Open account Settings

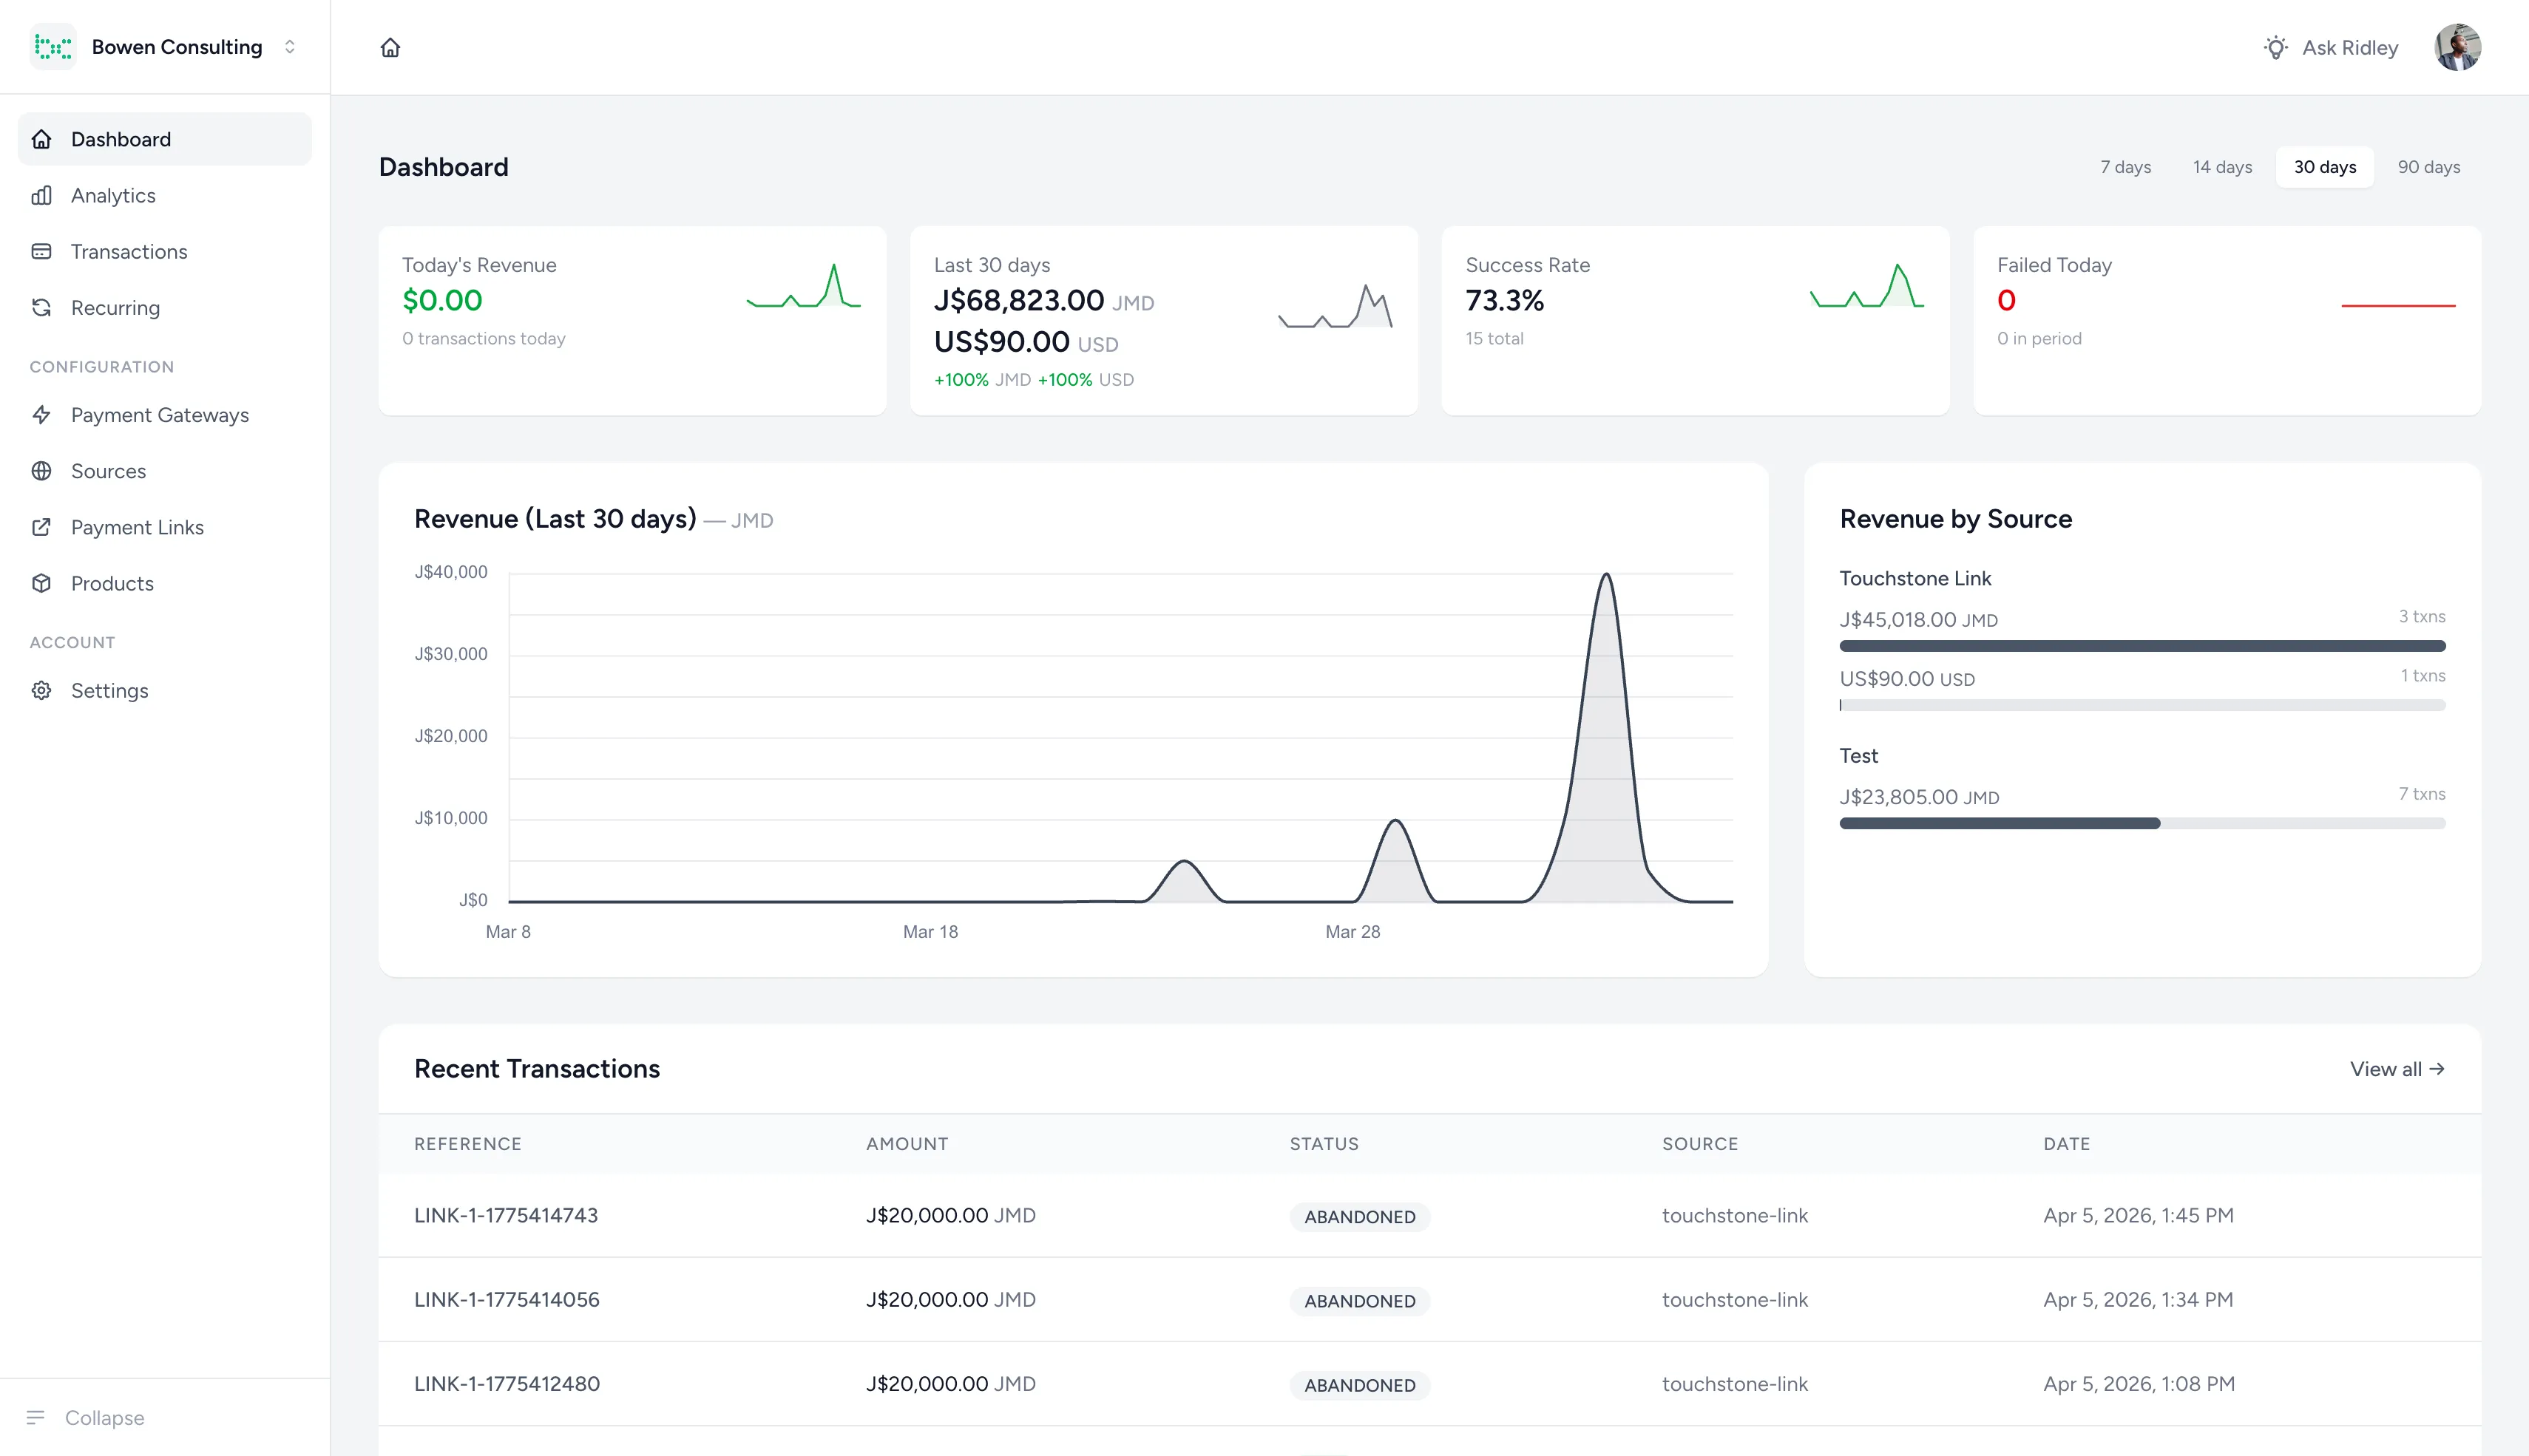[x=110, y=690]
